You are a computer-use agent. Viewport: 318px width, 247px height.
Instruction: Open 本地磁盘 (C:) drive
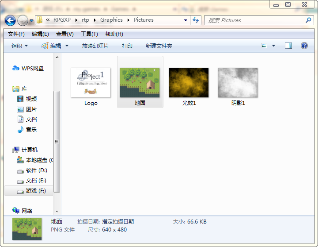coord(35,160)
